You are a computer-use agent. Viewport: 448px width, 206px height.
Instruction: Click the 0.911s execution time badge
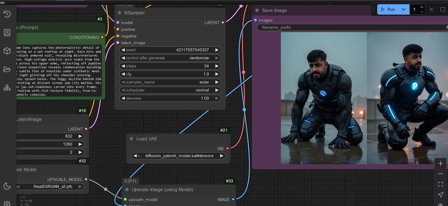coord(130,181)
